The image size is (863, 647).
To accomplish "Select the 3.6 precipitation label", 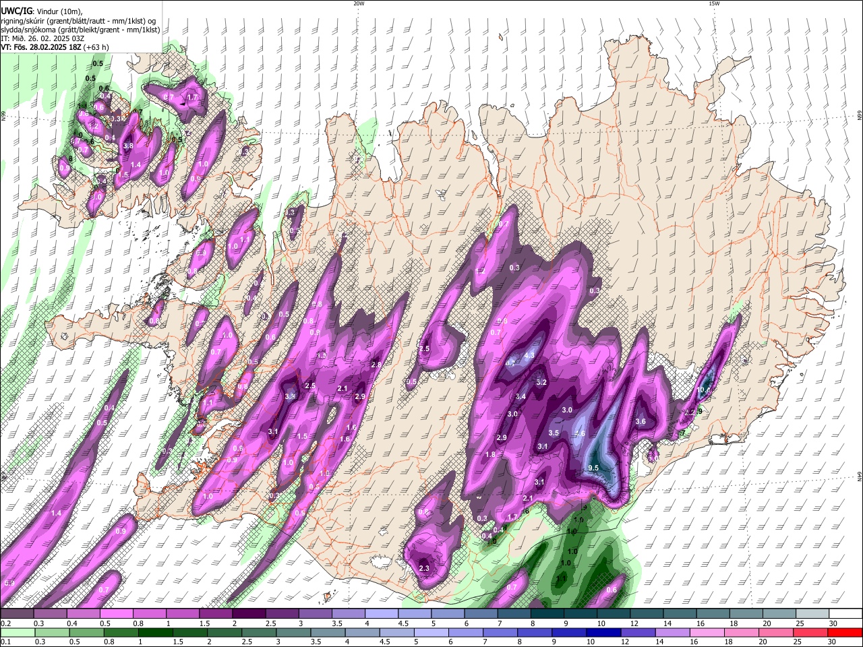I will pos(641,422).
